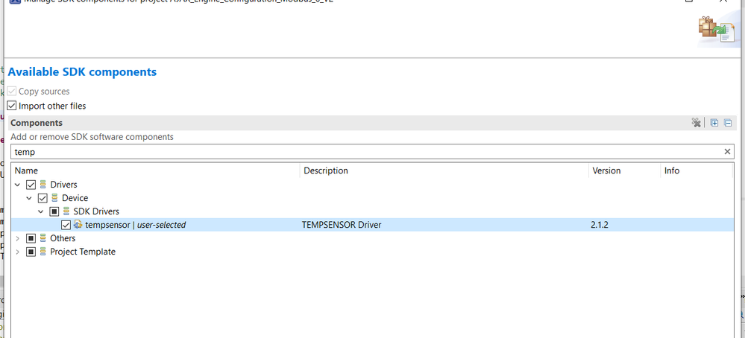Collapse the Drivers tree node
This screenshot has width=745, height=338.
coord(18,185)
